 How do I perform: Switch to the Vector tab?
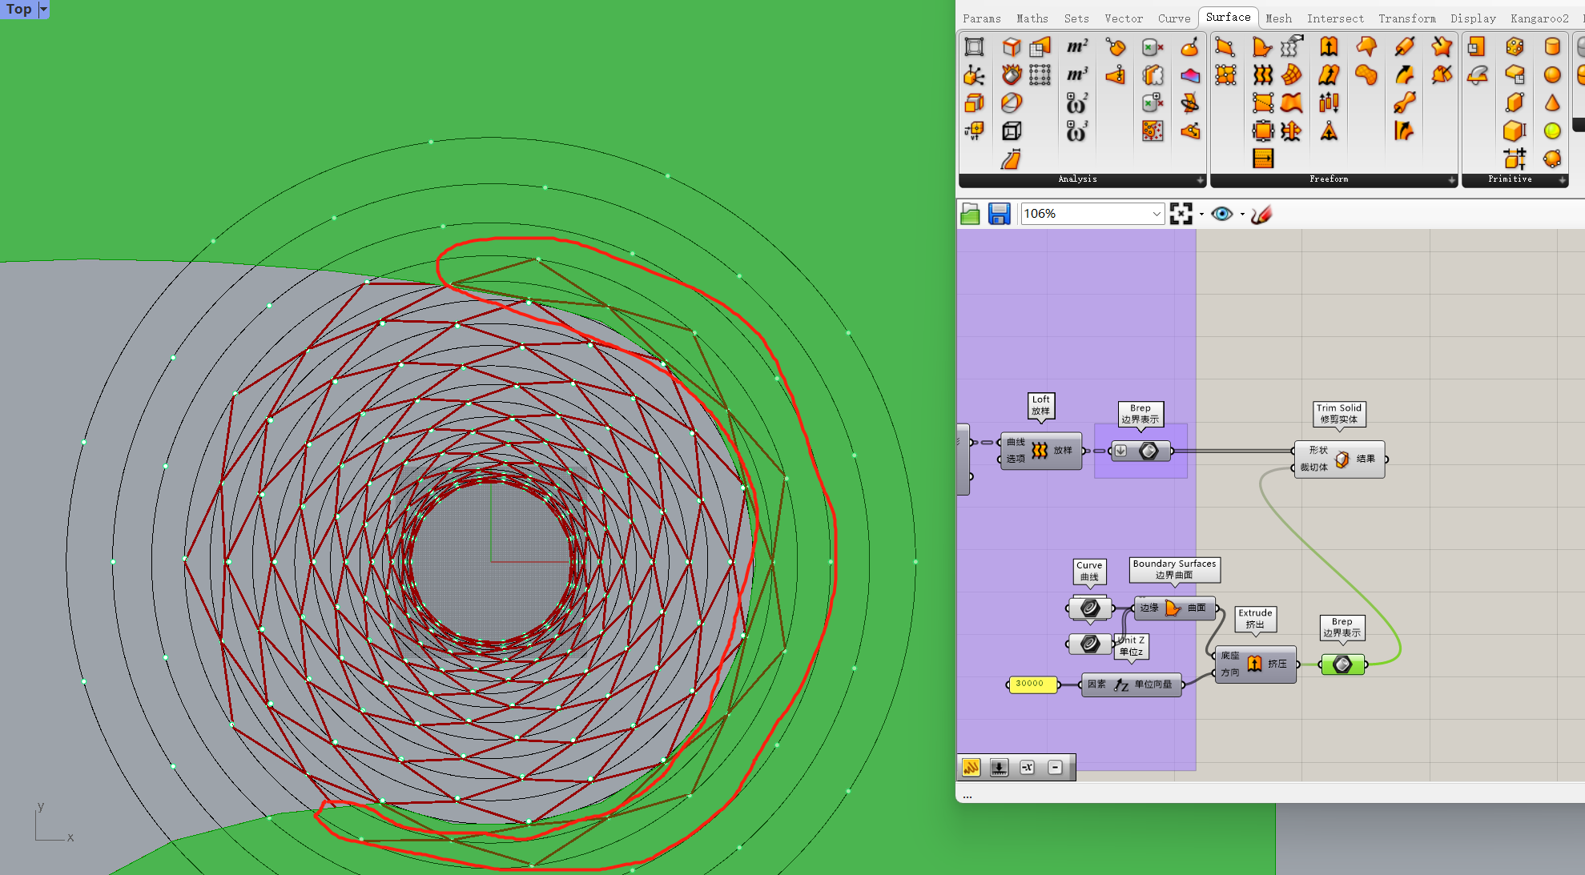[1124, 18]
